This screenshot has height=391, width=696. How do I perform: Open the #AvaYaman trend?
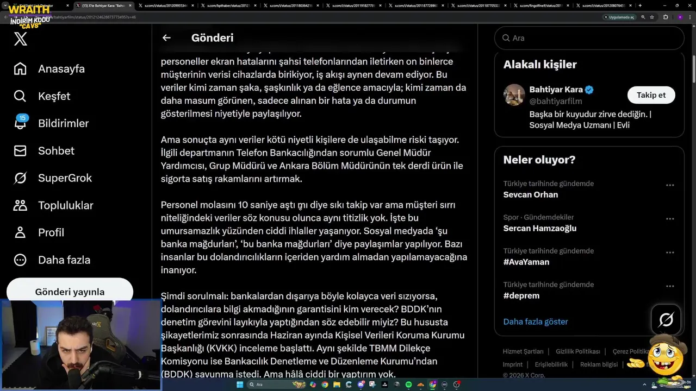click(526, 262)
